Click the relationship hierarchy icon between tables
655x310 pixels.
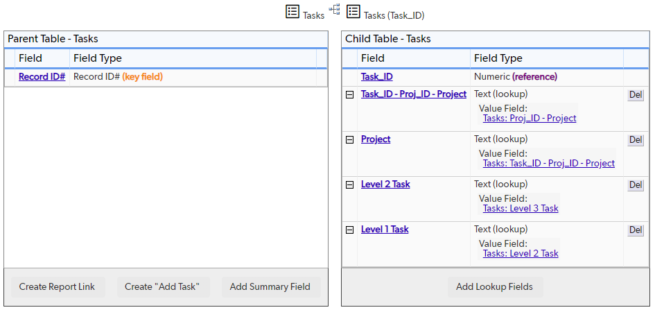(x=335, y=9)
